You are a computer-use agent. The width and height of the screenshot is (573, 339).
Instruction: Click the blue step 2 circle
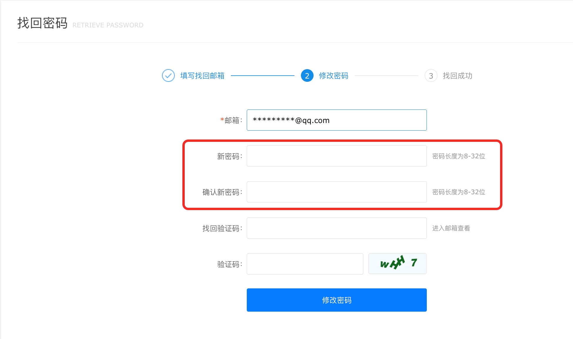(307, 76)
